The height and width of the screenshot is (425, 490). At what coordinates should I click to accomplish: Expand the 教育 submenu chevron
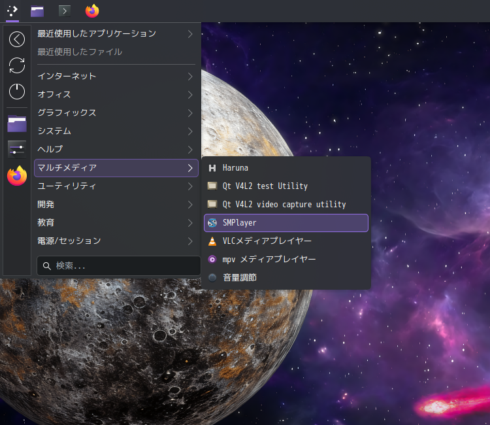tap(190, 223)
